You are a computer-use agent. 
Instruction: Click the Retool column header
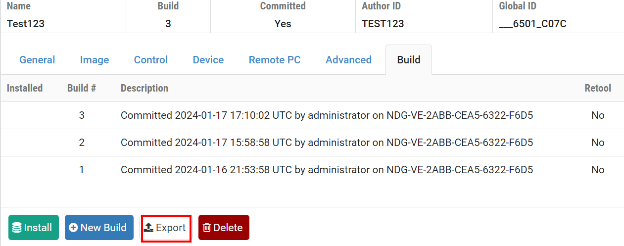(x=598, y=88)
